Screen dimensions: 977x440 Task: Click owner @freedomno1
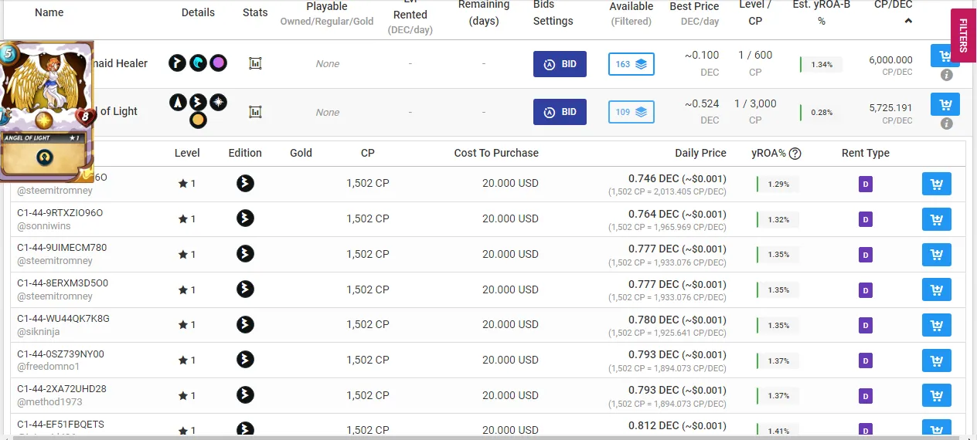pyautogui.click(x=49, y=367)
